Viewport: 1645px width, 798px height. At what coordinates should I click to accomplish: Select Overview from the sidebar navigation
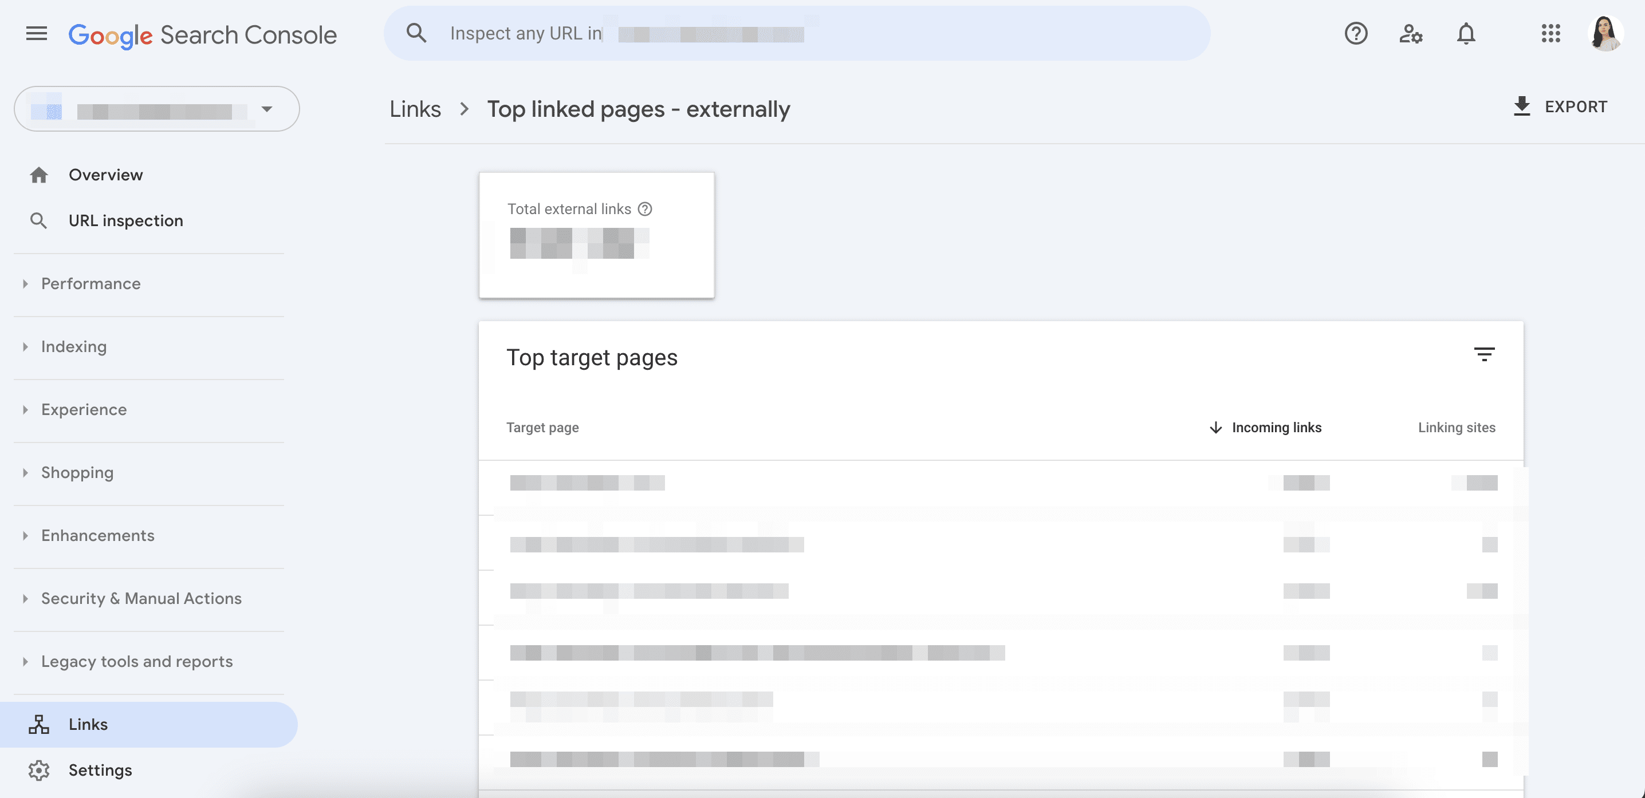[x=105, y=175]
